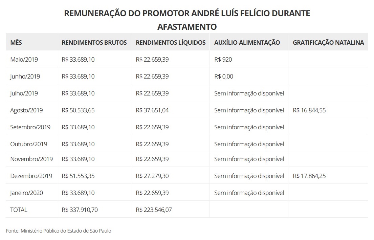Select the GRATIFICAÇÃO NATALINA column header
374x240 pixels.
(x=328, y=42)
